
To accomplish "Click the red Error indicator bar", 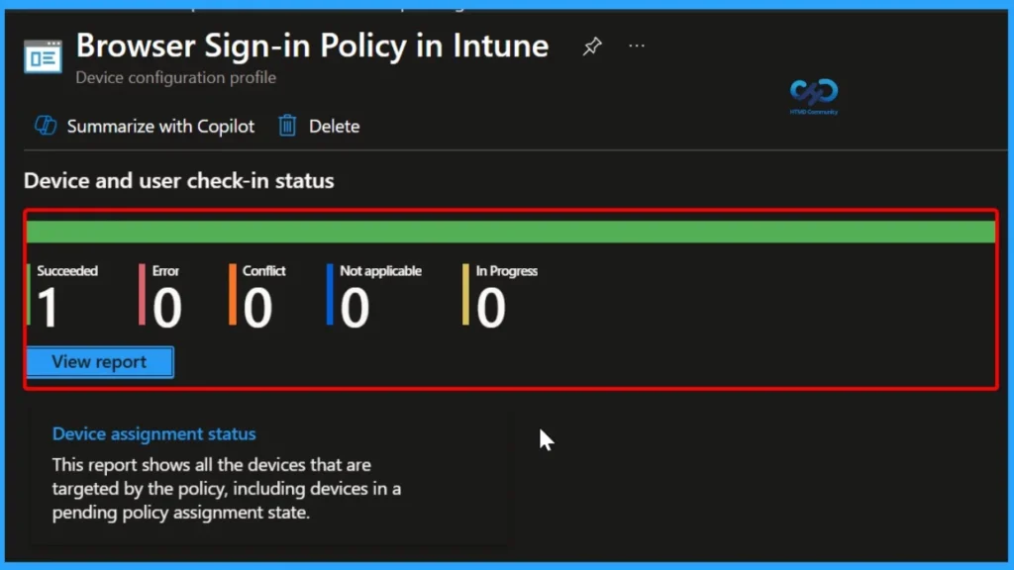I will [x=142, y=293].
